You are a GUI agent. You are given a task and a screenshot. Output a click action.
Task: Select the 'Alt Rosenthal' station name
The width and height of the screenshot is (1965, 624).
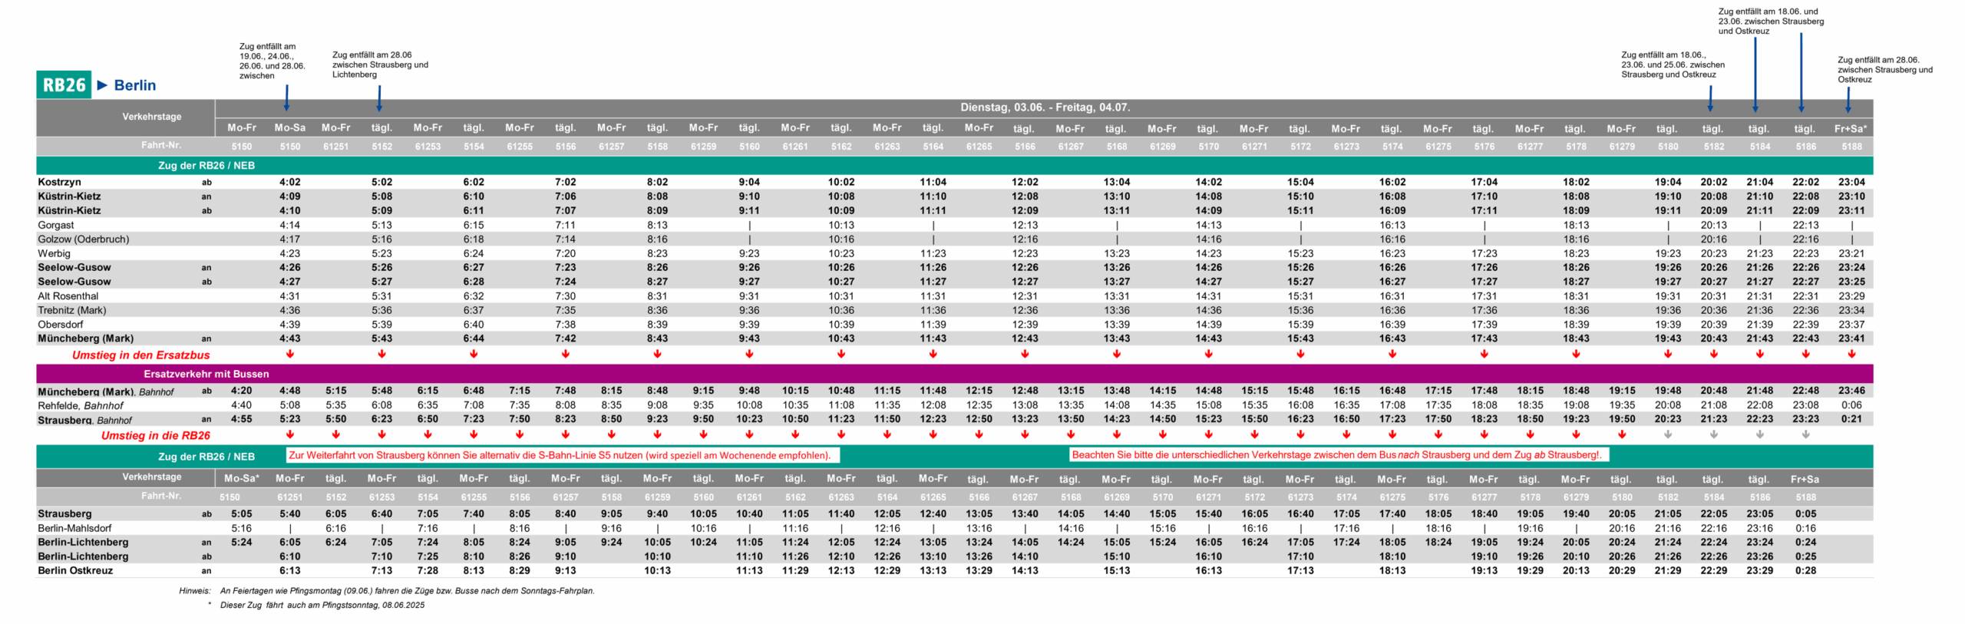tap(68, 295)
